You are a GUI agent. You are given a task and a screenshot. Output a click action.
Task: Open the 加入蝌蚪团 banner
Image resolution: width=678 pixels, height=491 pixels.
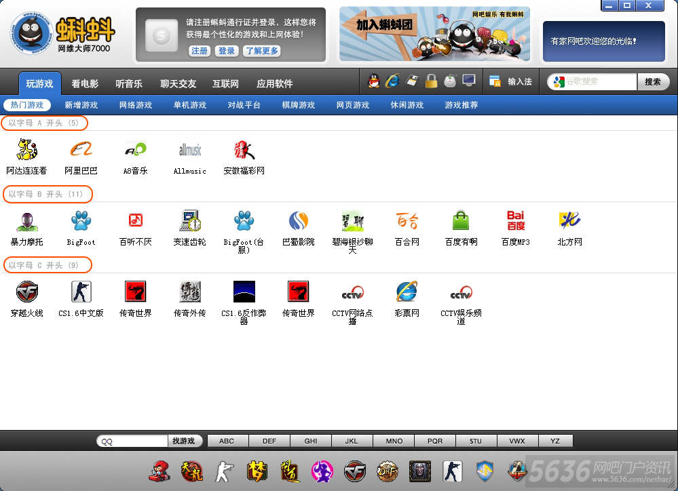(434, 34)
